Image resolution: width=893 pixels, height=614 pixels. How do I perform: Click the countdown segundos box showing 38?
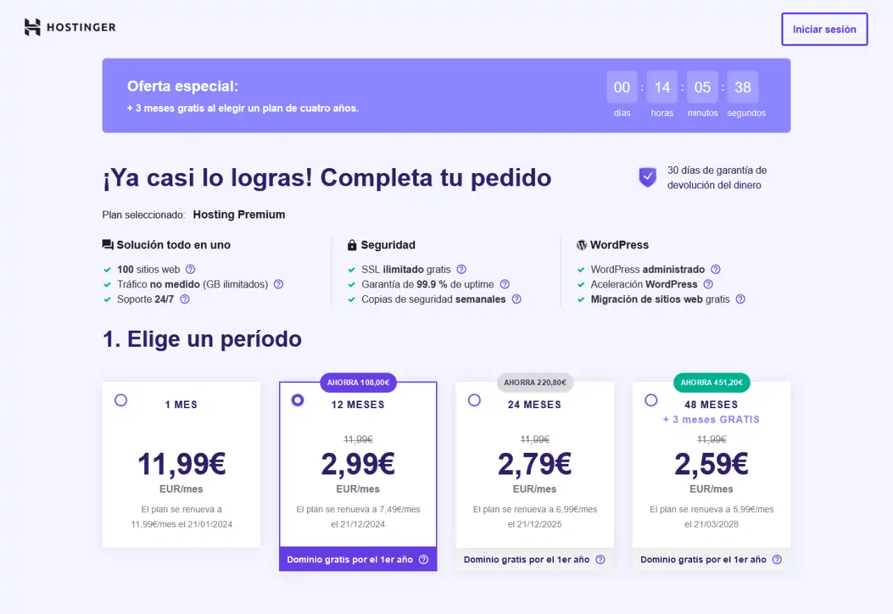tap(743, 87)
